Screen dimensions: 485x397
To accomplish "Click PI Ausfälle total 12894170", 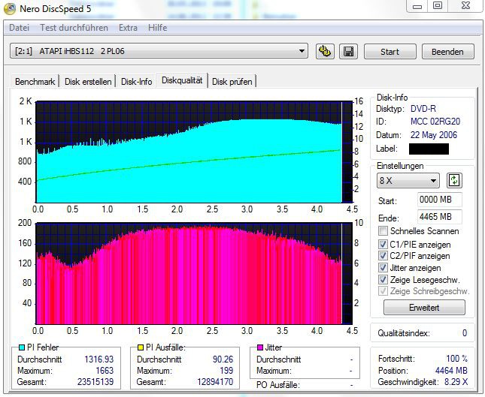I will [215, 382].
